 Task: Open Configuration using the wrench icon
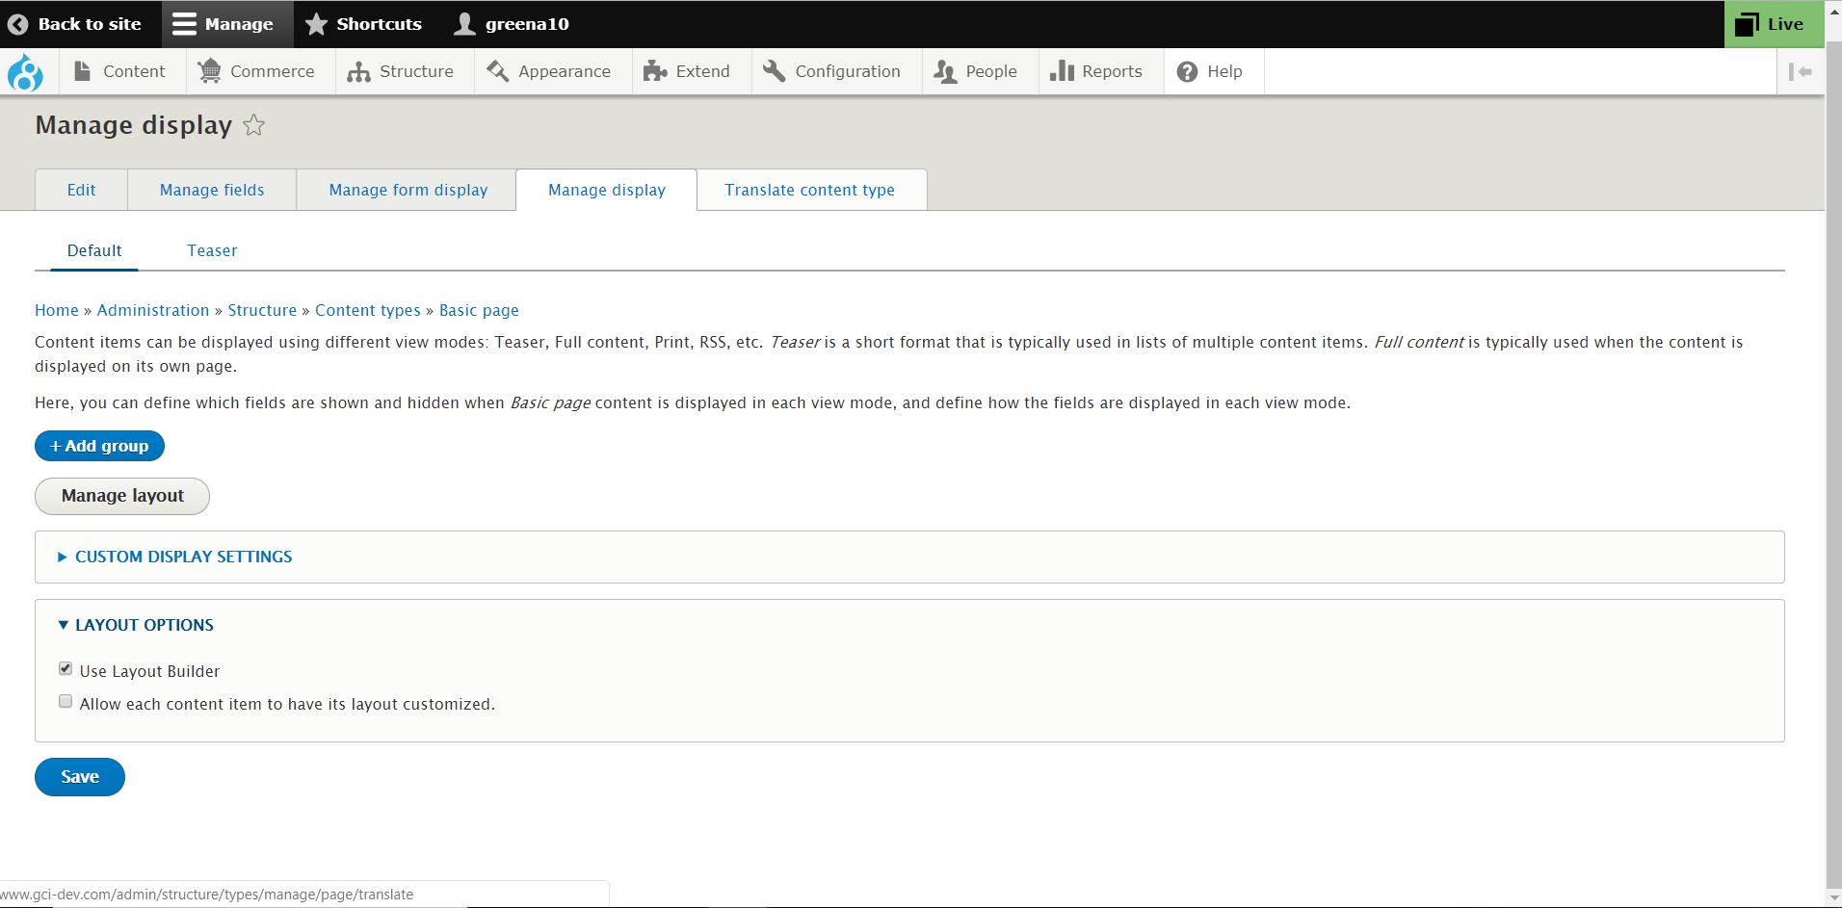772,70
